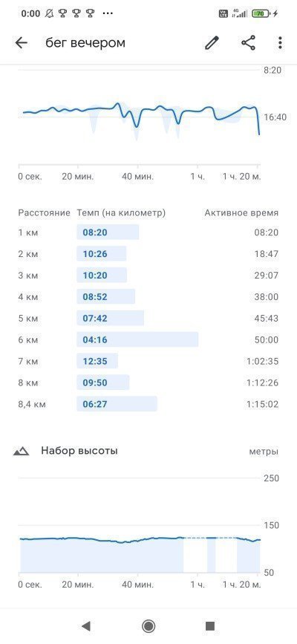This screenshot has width=297, height=644.
Task: Tap the 8,4 км pace 06:27 bar
Action: pos(117,404)
